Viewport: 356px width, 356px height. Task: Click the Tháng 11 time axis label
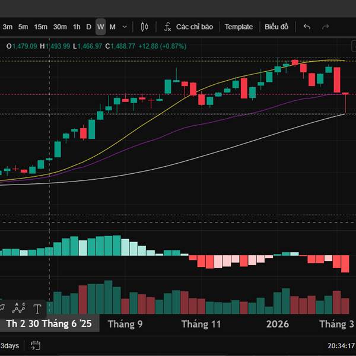[201, 324]
